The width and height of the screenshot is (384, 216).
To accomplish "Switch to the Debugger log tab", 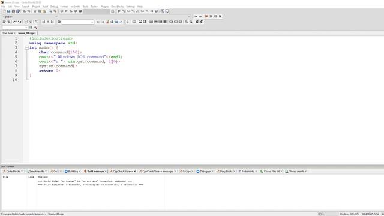I will tap(205, 172).
